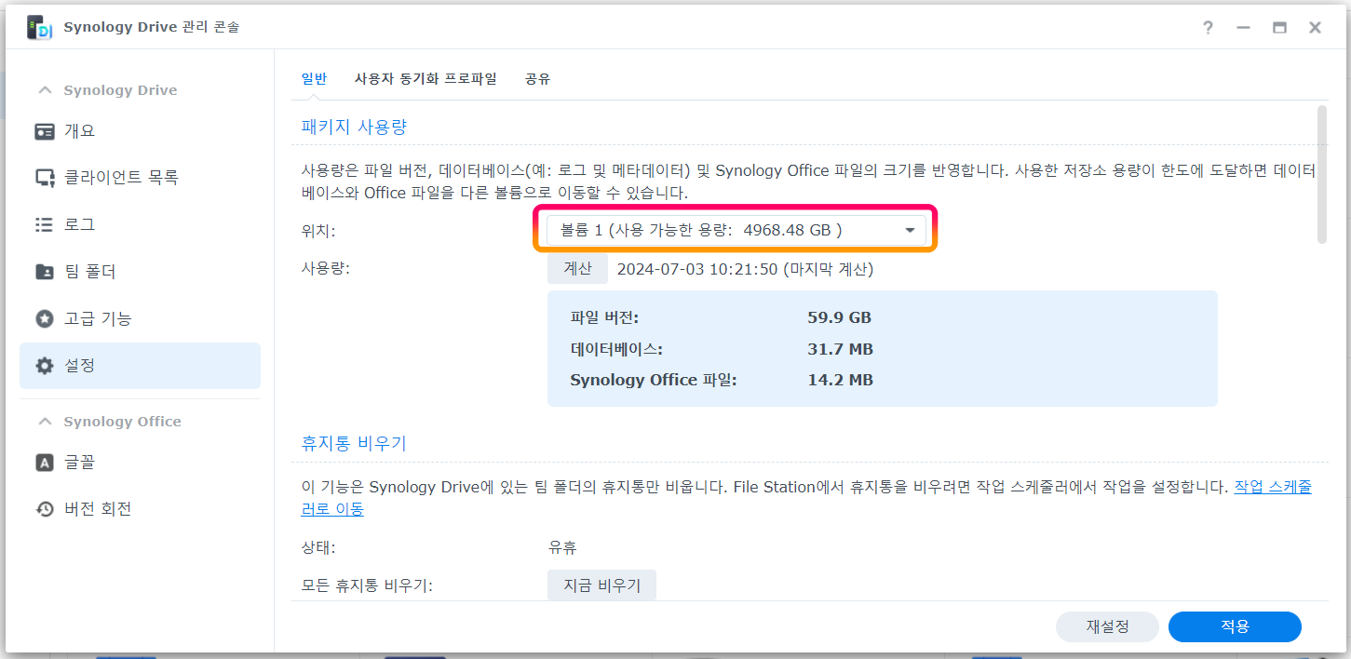Open 로그 in the sidebar
This screenshot has width=1351, height=659.
point(140,225)
